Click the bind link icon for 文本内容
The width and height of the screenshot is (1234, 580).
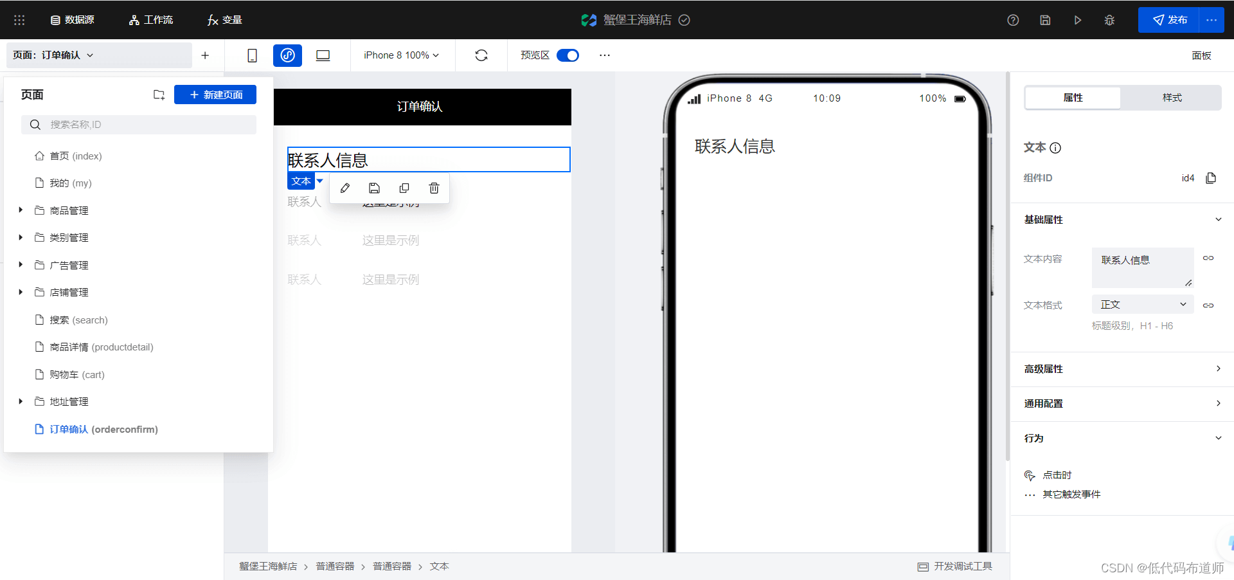point(1208,258)
